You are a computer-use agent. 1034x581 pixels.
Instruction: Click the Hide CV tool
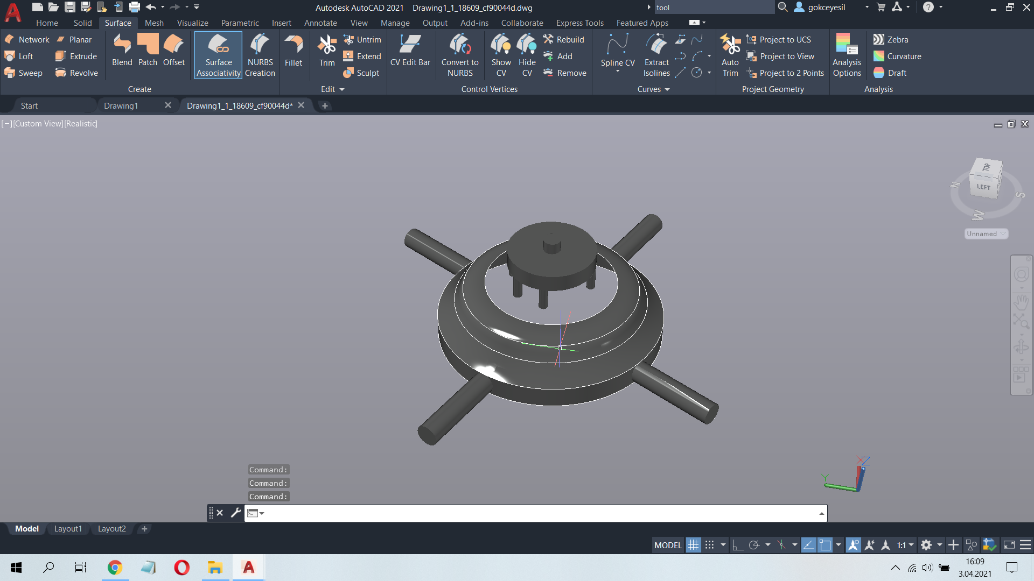click(x=527, y=55)
